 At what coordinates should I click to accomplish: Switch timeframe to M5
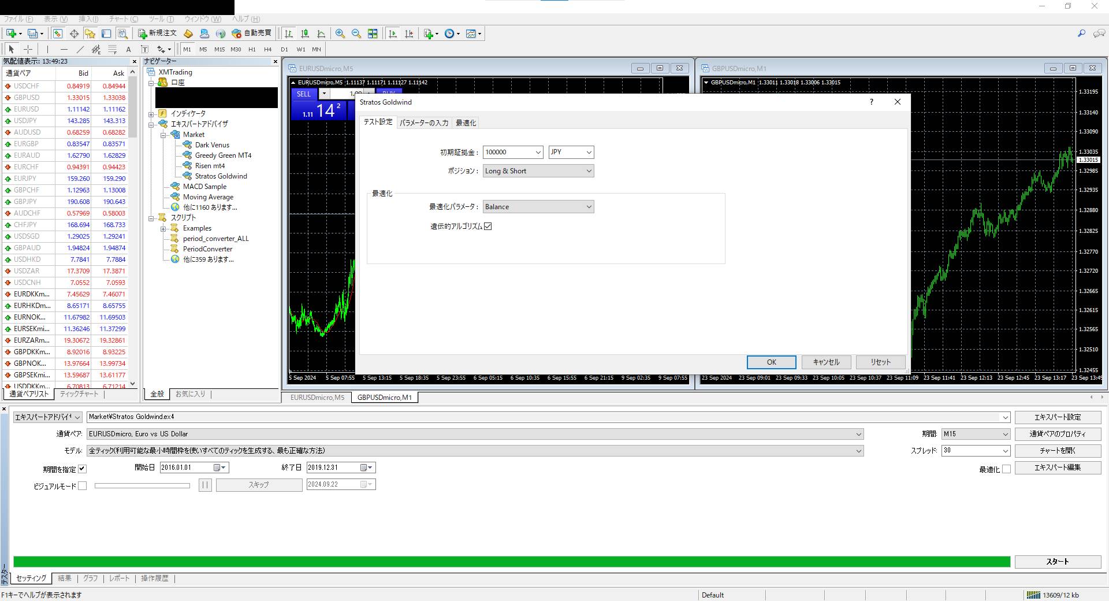tap(203, 49)
